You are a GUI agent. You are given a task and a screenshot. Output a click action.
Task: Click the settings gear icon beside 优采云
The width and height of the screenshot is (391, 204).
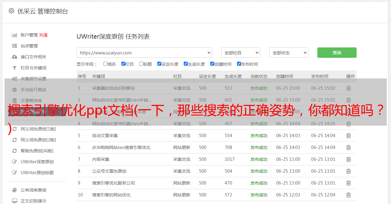(x=11, y=11)
